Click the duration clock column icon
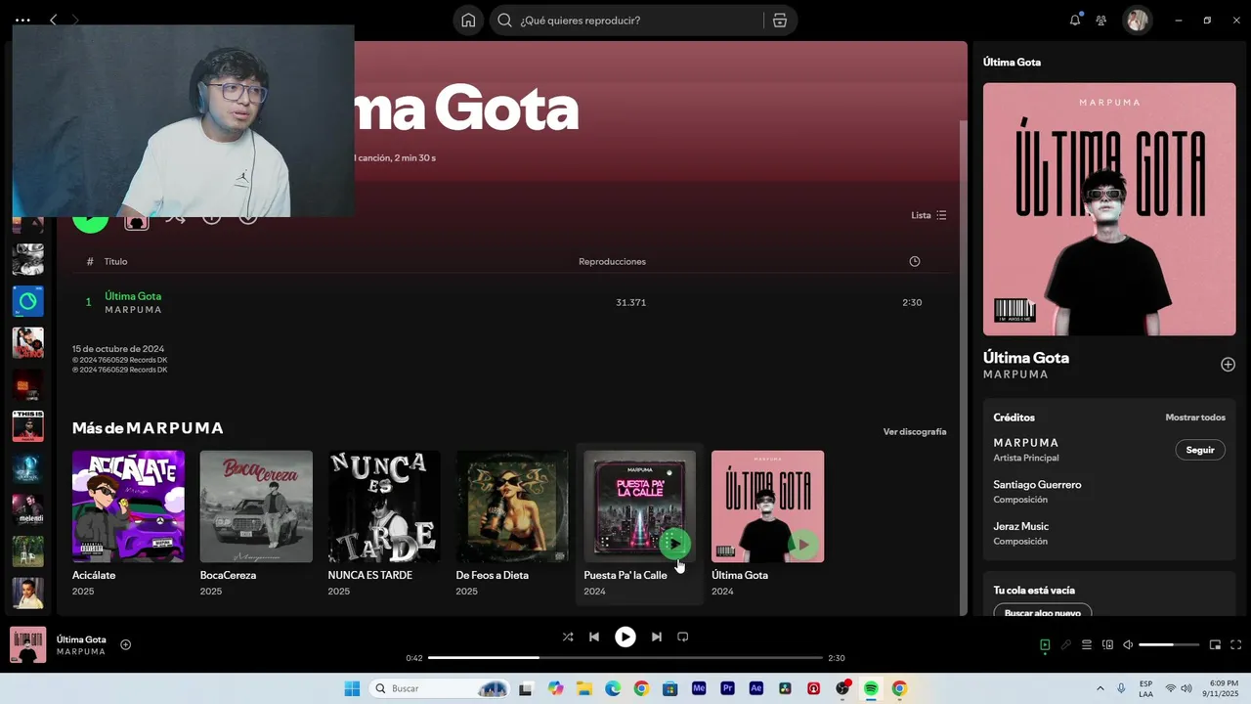The width and height of the screenshot is (1251, 704). (x=915, y=261)
